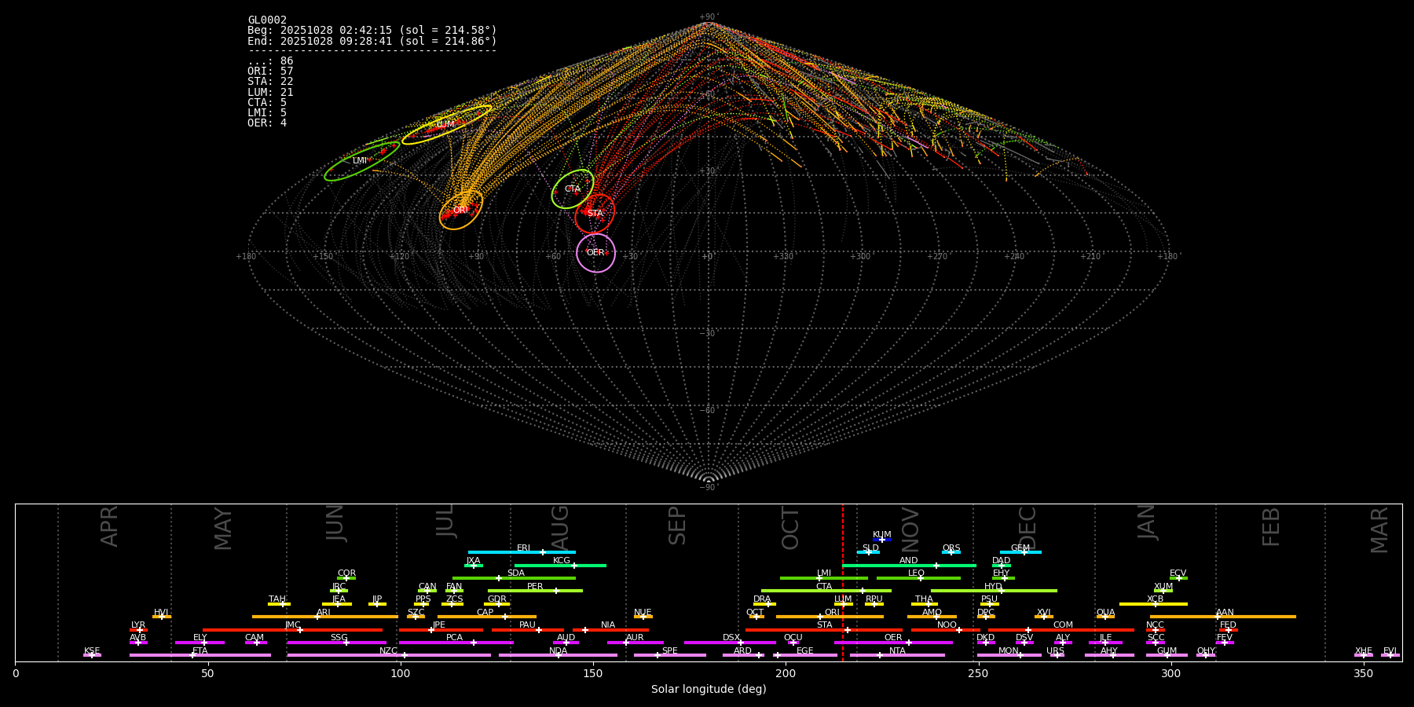Click the violet OER radiant circle on map

point(595,253)
